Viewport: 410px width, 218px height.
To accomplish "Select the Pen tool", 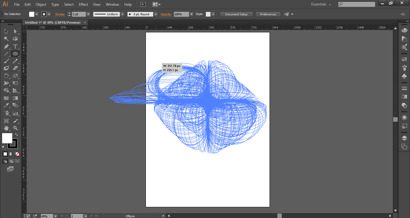I will 7,46.
